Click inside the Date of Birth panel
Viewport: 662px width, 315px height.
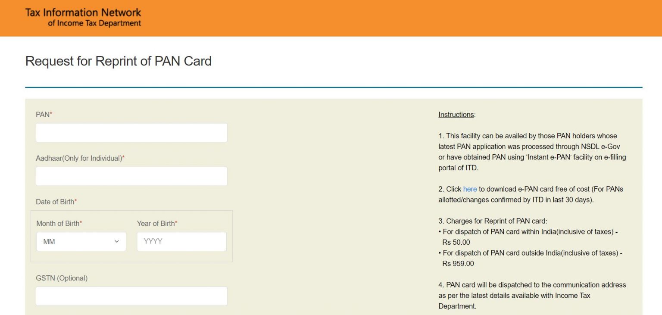click(x=131, y=235)
